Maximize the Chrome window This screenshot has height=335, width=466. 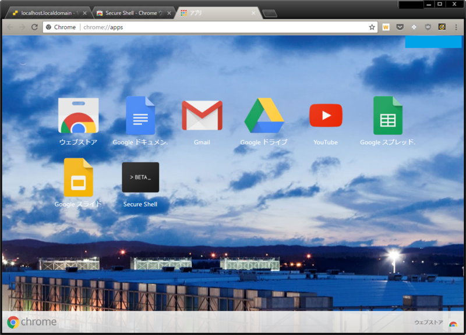[440, 4]
